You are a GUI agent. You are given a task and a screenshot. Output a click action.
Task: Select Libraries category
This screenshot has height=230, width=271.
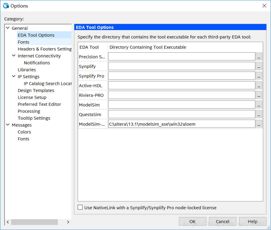pos(27,70)
